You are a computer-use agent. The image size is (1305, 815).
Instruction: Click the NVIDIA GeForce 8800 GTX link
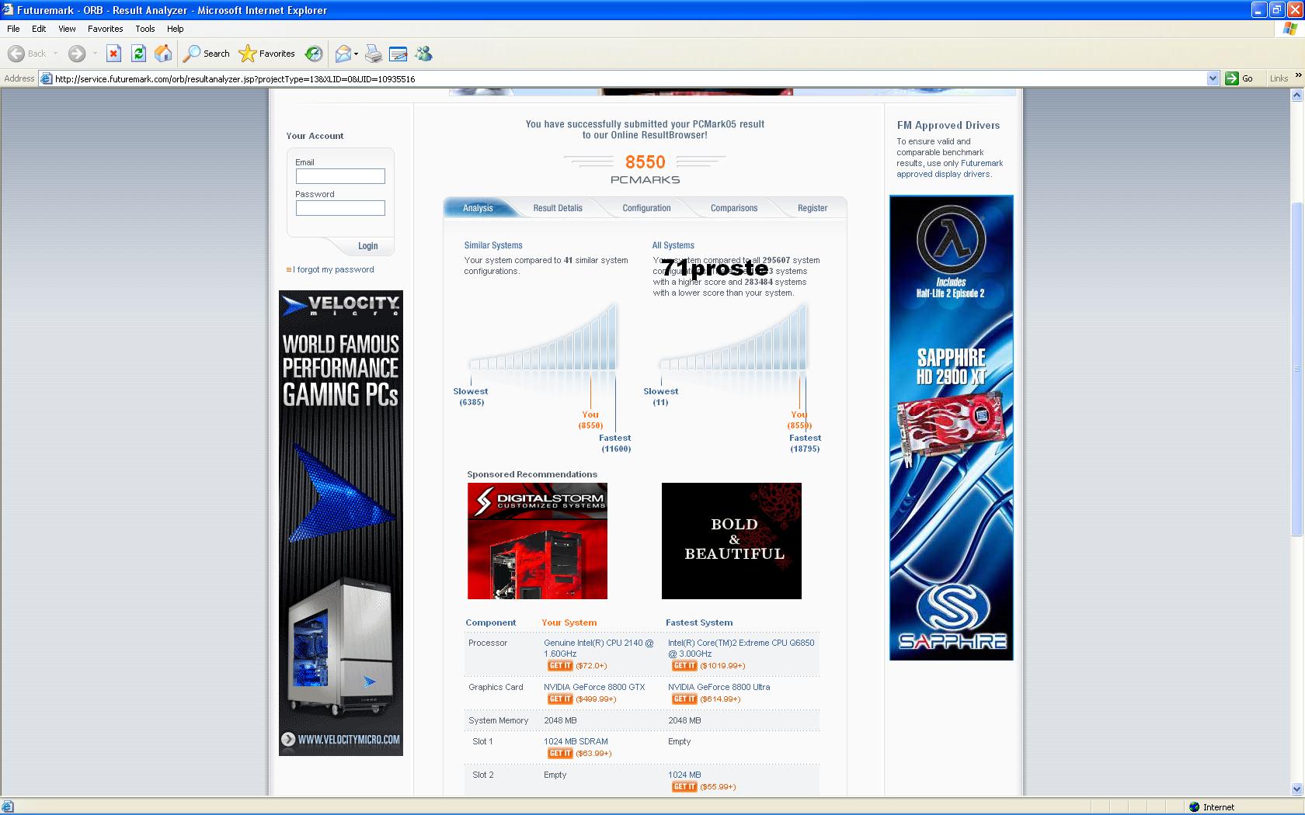click(594, 687)
